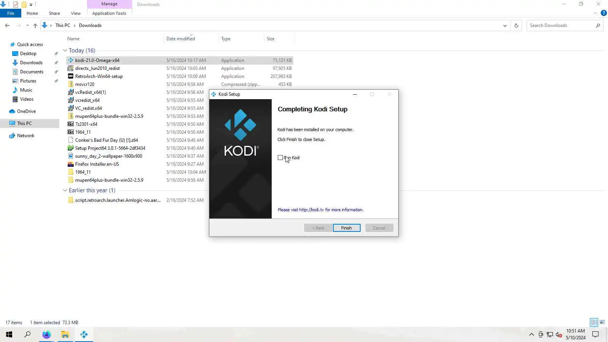This screenshot has height=342, width=608.
Task: Select Conker's Bad Fur Day file icon
Action: pyautogui.click(x=71, y=140)
